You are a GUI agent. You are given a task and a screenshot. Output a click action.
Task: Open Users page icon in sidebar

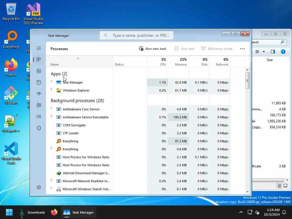[39, 105]
